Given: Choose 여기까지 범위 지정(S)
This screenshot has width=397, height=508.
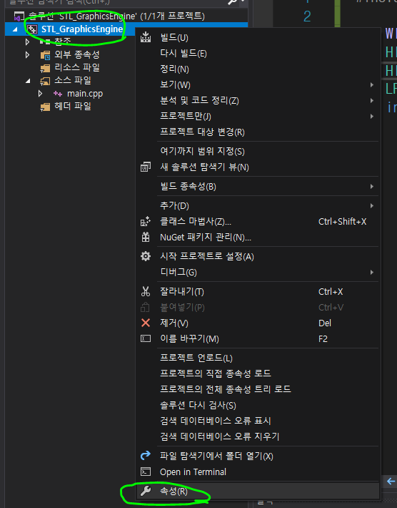Looking at the screenshot, I should [x=202, y=151].
